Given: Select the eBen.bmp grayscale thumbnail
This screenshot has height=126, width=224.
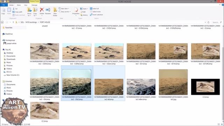Looking at the screenshot, I should click(x=141, y=87).
